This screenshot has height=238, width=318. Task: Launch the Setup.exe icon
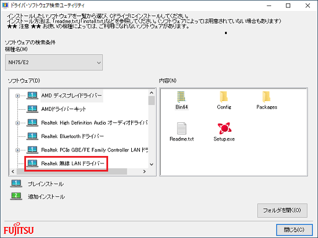click(224, 128)
